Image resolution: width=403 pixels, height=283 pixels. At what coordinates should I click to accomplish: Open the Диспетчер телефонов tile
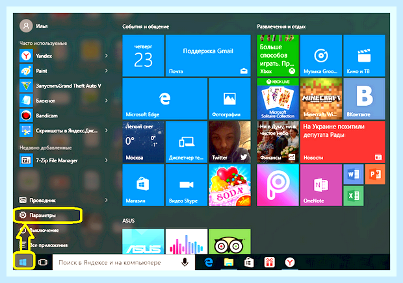click(187, 142)
